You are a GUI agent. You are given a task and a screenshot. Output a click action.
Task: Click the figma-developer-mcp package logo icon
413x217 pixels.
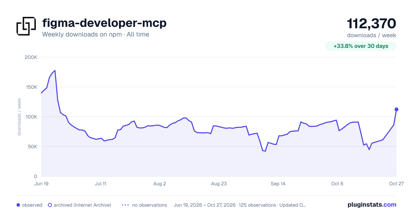click(x=26, y=26)
